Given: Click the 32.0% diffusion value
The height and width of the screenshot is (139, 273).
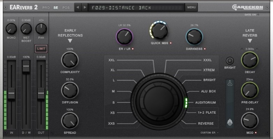Looking at the screenshot, I should [x=69, y=79].
